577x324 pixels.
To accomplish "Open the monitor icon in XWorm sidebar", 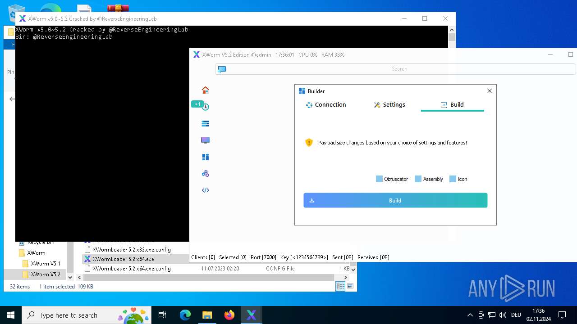I will coord(206,140).
